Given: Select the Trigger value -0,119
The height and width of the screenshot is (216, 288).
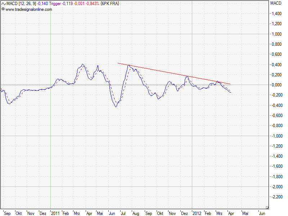Looking at the screenshot, I should click(67, 4).
